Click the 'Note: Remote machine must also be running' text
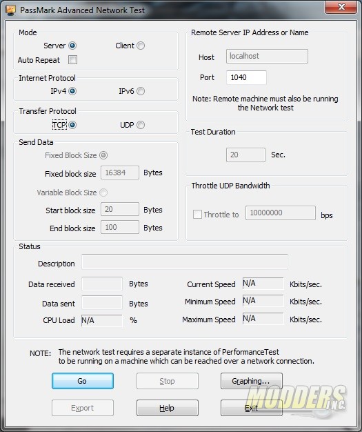 [x=265, y=99]
